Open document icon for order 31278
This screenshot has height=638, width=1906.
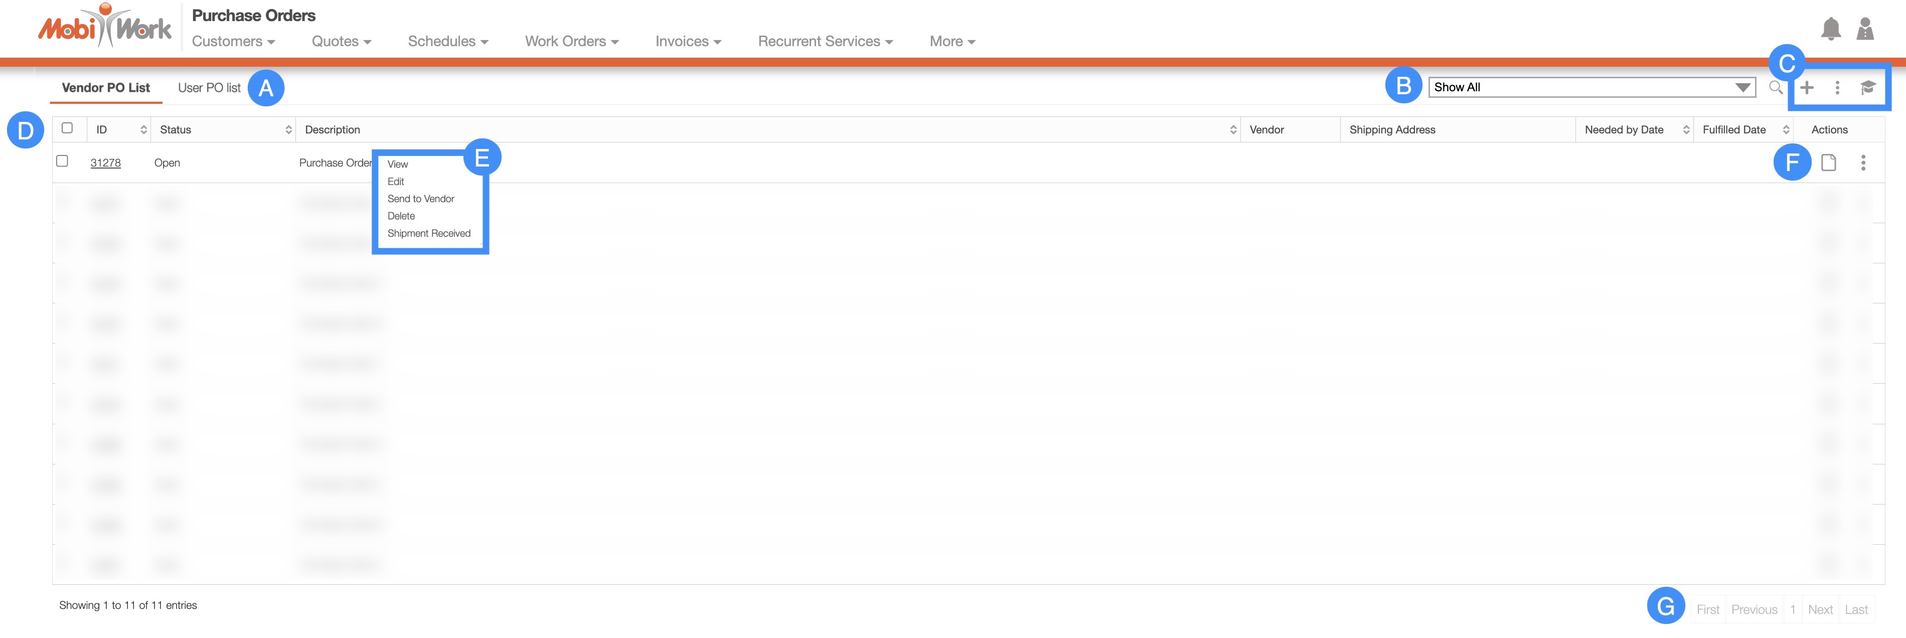click(1828, 163)
